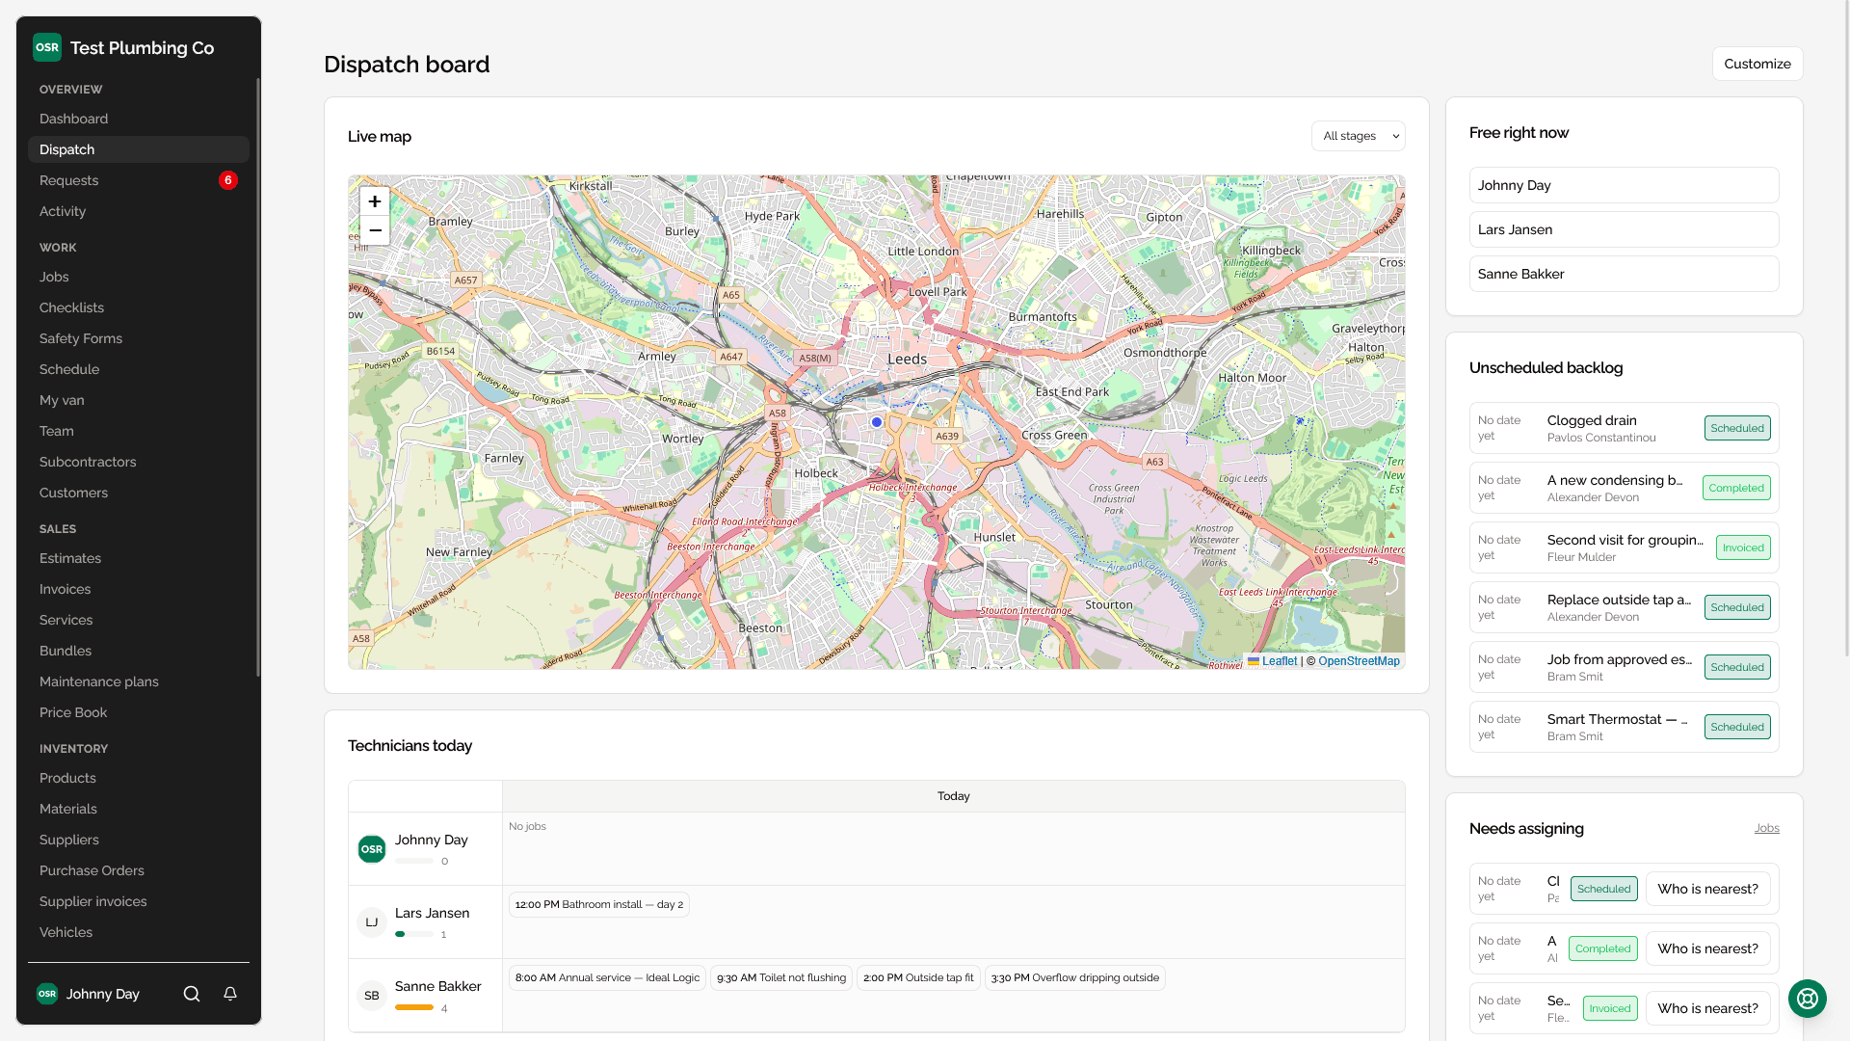Click the Customize button
The image size is (1850, 1041).
[x=1757, y=64]
